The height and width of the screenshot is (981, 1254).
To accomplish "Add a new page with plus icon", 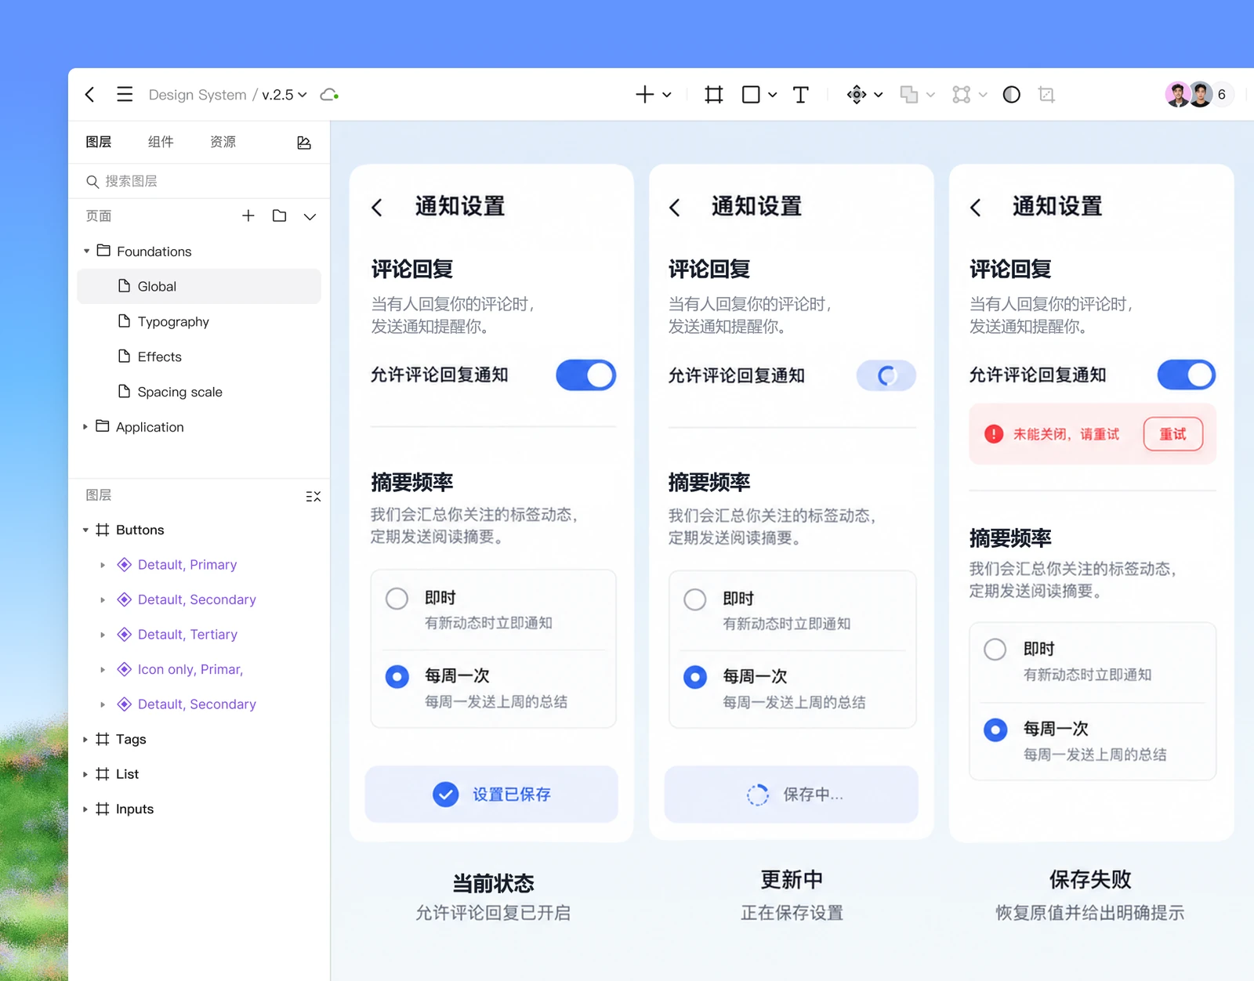I will click(x=248, y=215).
